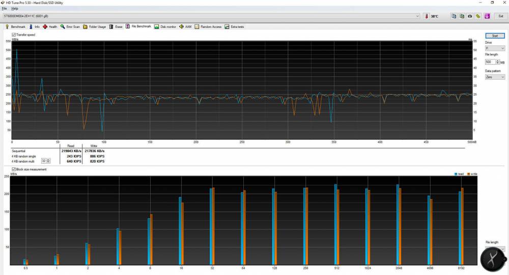Open the Health tab
The image size is (509, 275).
click(x=50, y=26)
